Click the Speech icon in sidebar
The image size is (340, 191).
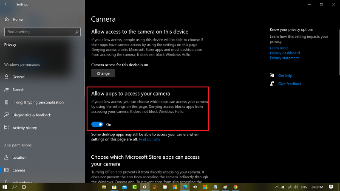click(6, 90)
